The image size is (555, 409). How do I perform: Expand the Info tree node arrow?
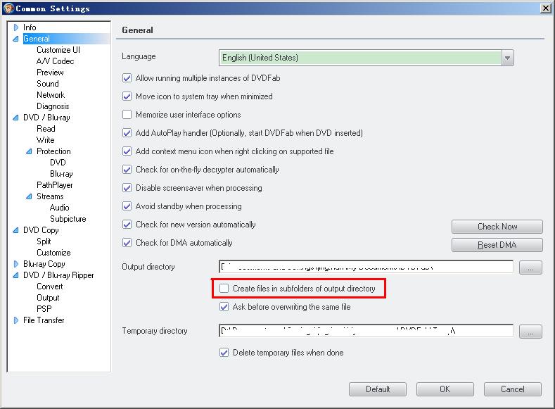pos(16,27)
